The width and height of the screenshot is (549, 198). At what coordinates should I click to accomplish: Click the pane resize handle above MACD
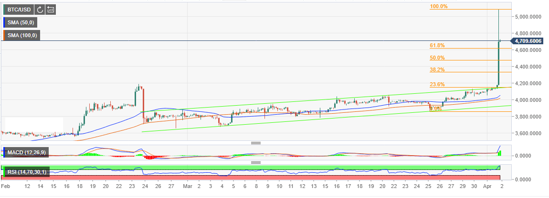pos(255,143)
